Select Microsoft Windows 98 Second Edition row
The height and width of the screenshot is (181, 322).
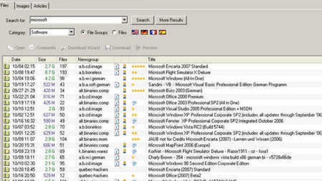point(162,163)
